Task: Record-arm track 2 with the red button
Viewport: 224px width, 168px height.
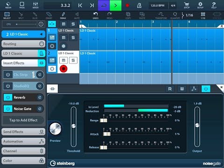Action: 63,69
